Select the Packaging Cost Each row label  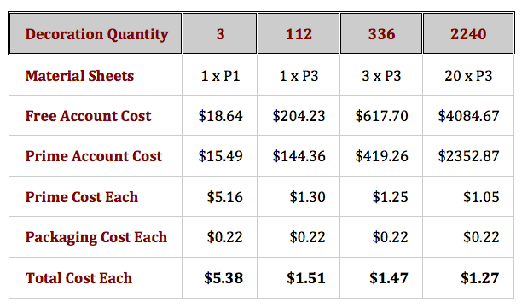coord(96,237)
